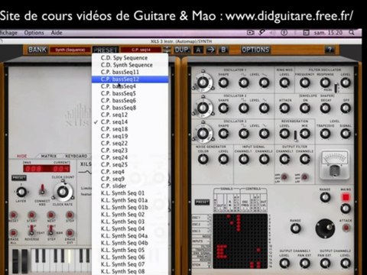Click Envelope Shaper ATTACK knob
This screenshot has height=275, width=367.
pos(284,108)
